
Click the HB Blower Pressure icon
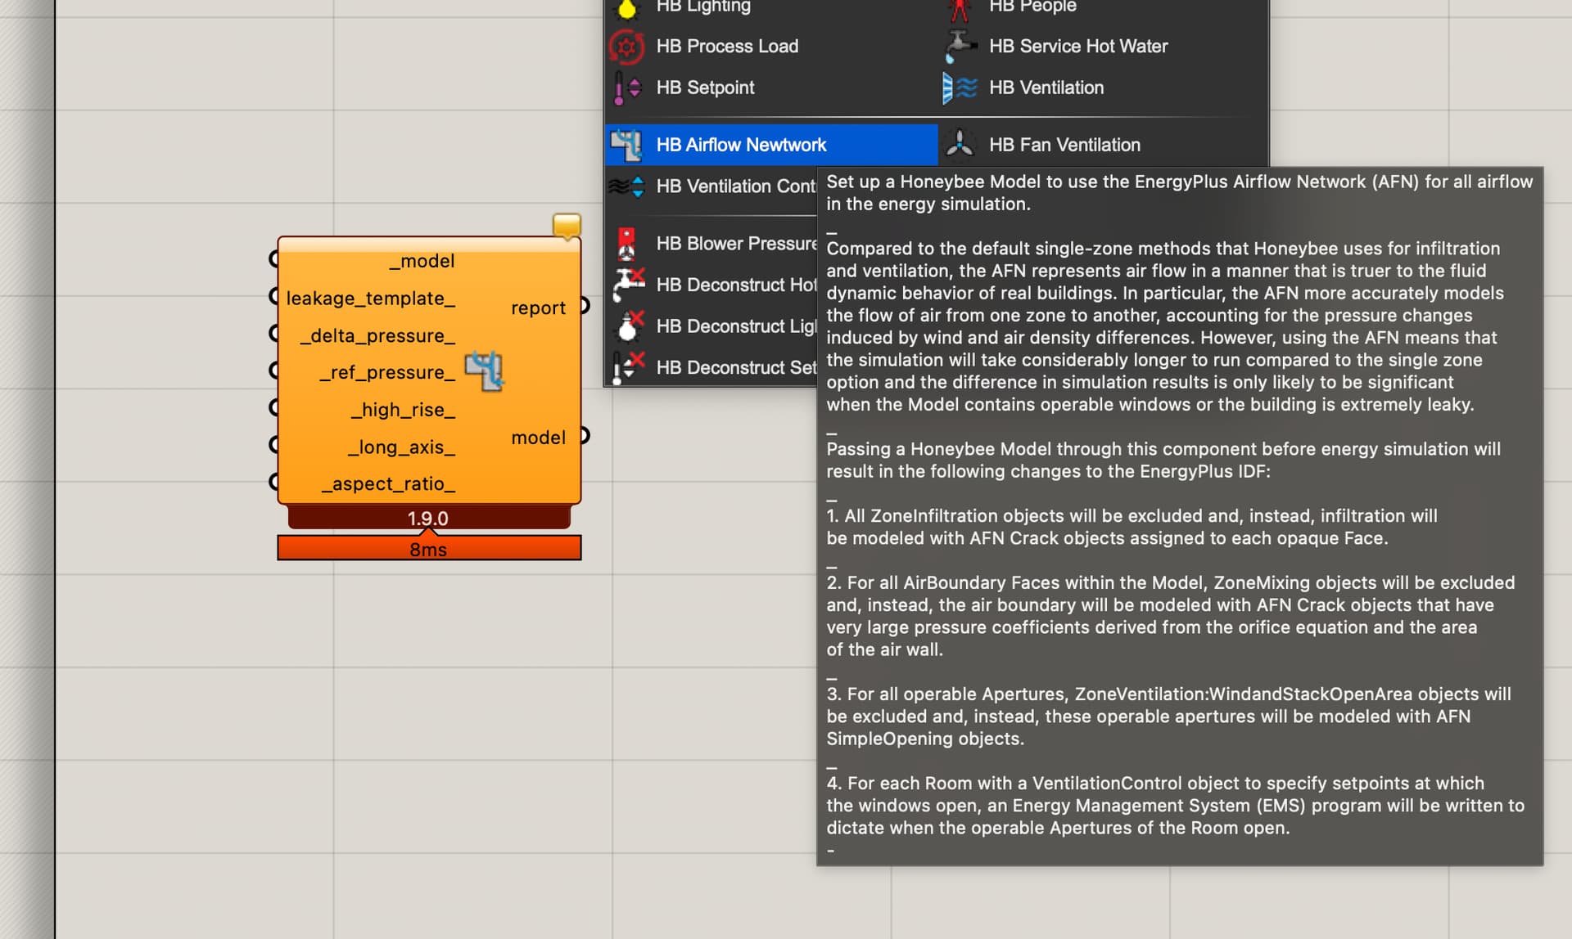[626, 244]
